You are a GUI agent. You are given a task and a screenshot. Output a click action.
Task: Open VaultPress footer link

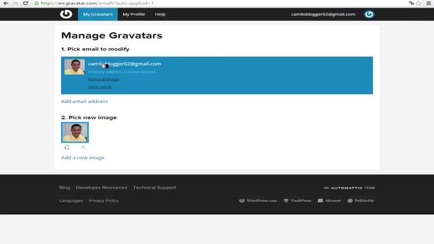coord(297,201)
